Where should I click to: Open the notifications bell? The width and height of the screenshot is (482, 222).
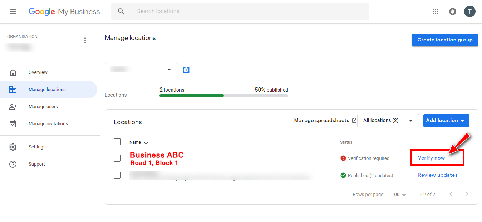(x=452, y=11)
